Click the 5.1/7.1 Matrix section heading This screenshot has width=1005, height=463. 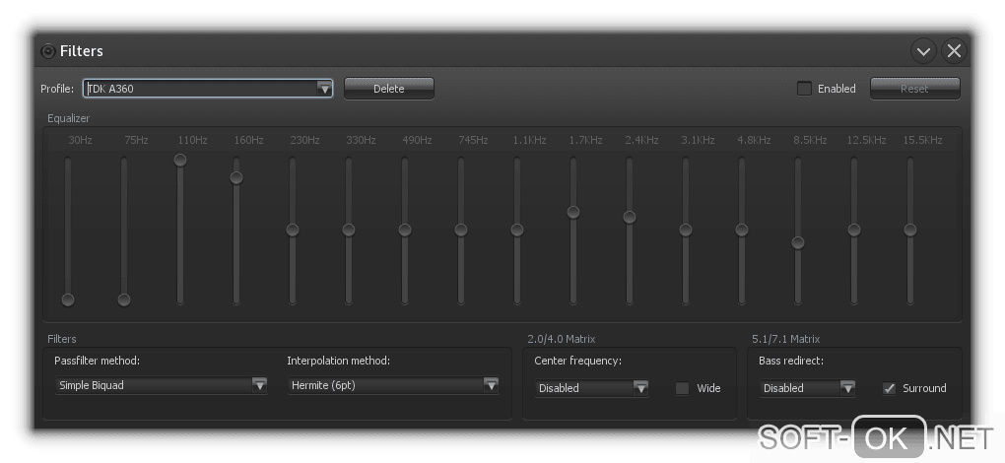pyautogui.click(x=786, y=339)
